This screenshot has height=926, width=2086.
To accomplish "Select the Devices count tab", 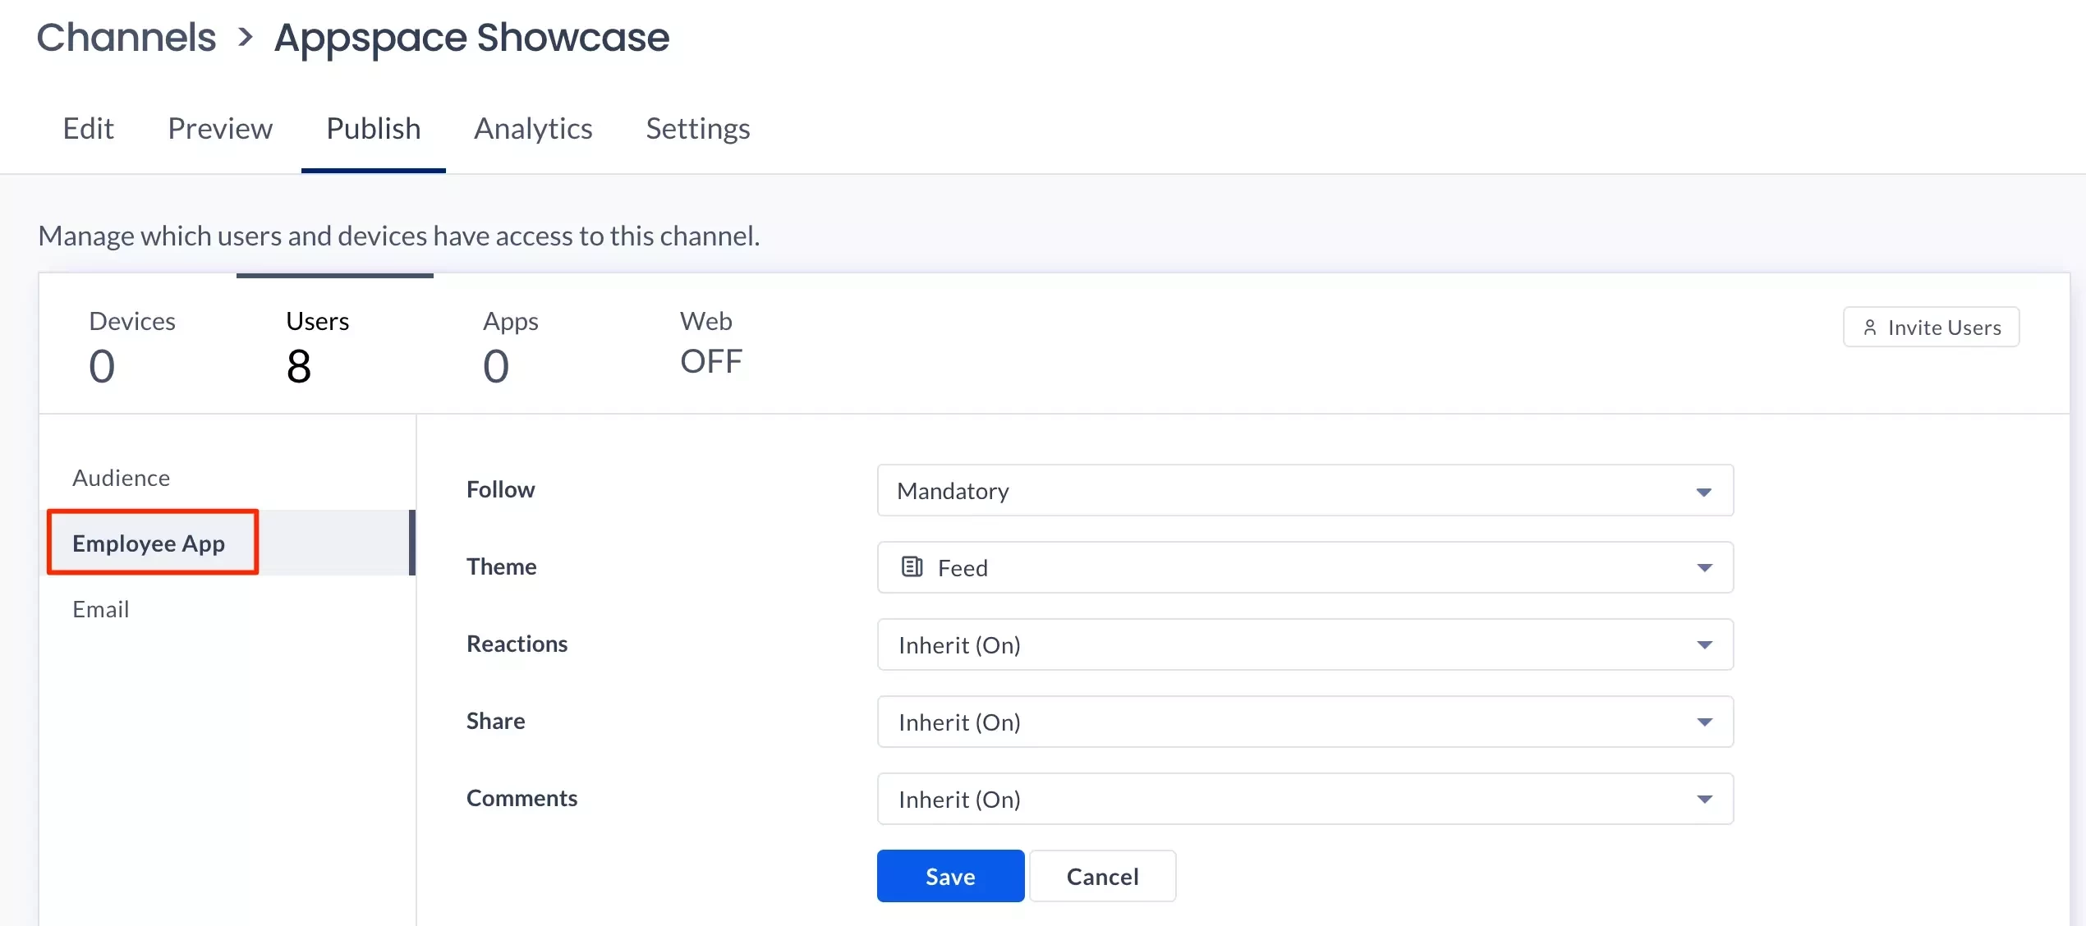I will click(x=131, y=345).
